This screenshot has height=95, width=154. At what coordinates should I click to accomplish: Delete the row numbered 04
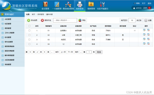(148, 44)
